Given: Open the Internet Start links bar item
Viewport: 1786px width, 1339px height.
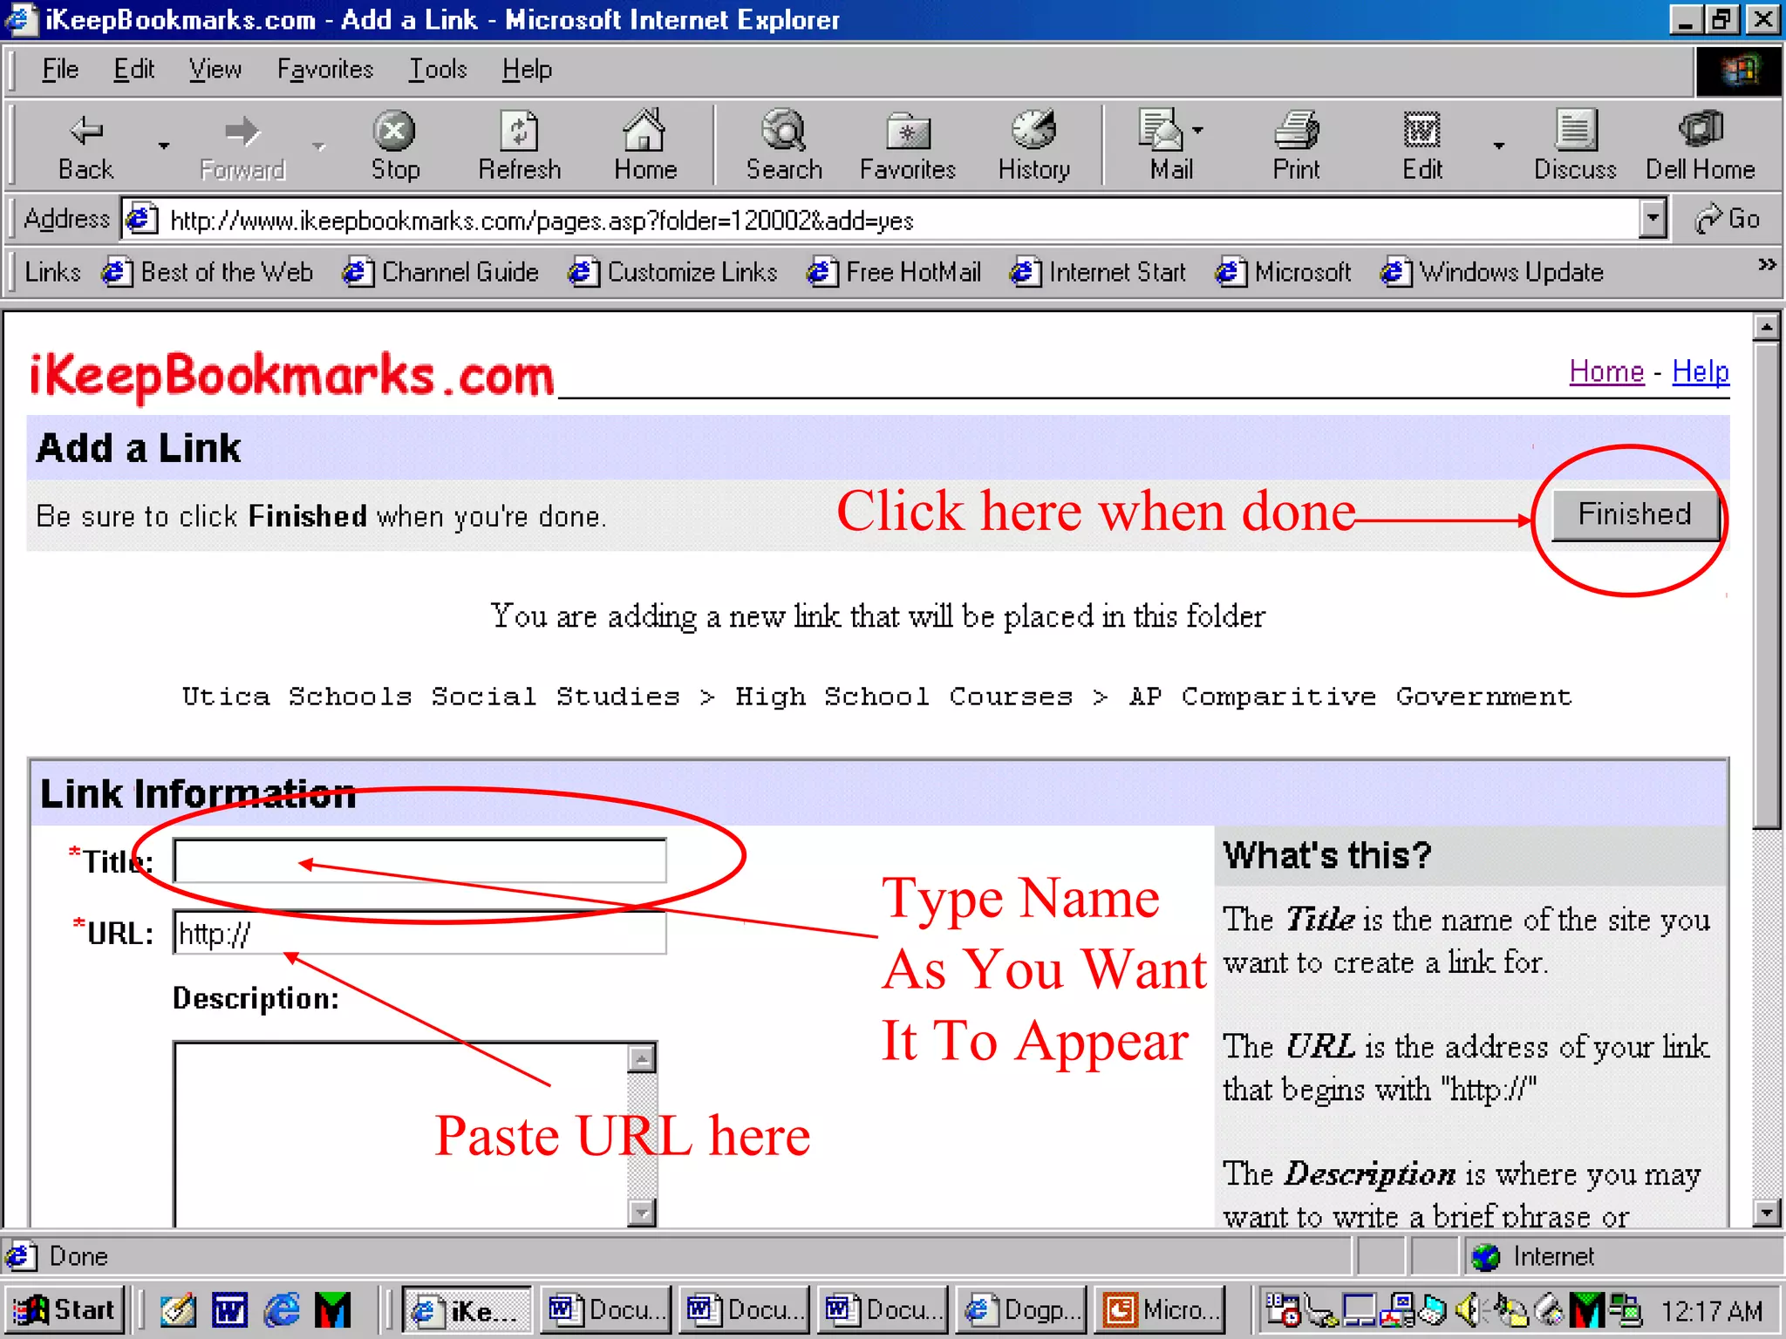Looking at the screenshot, I should (1098, 272).
